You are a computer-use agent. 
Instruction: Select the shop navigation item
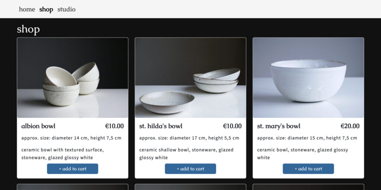(x=46, y=9)
